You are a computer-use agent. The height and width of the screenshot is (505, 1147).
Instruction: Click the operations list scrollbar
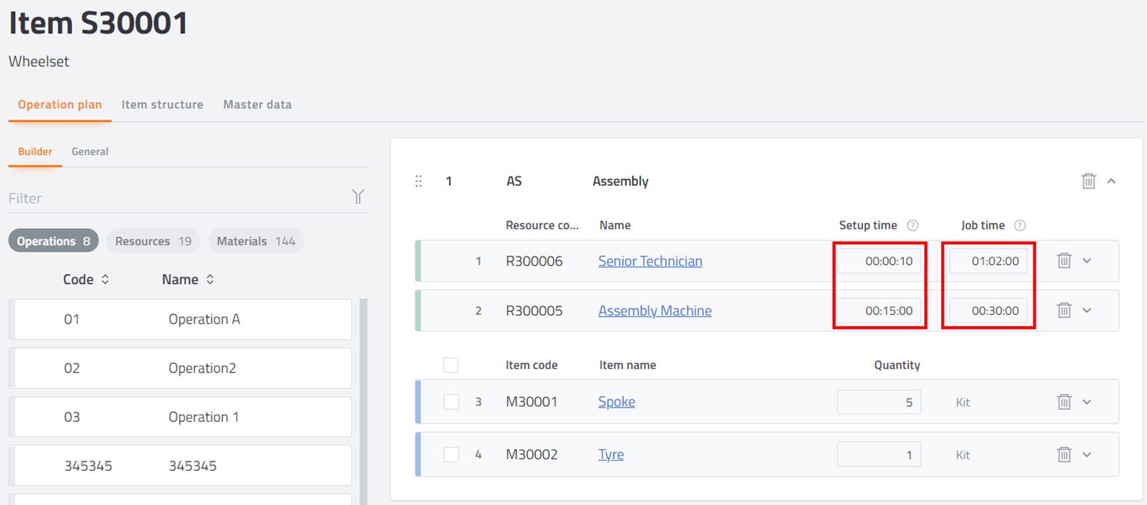coord(363,401)
